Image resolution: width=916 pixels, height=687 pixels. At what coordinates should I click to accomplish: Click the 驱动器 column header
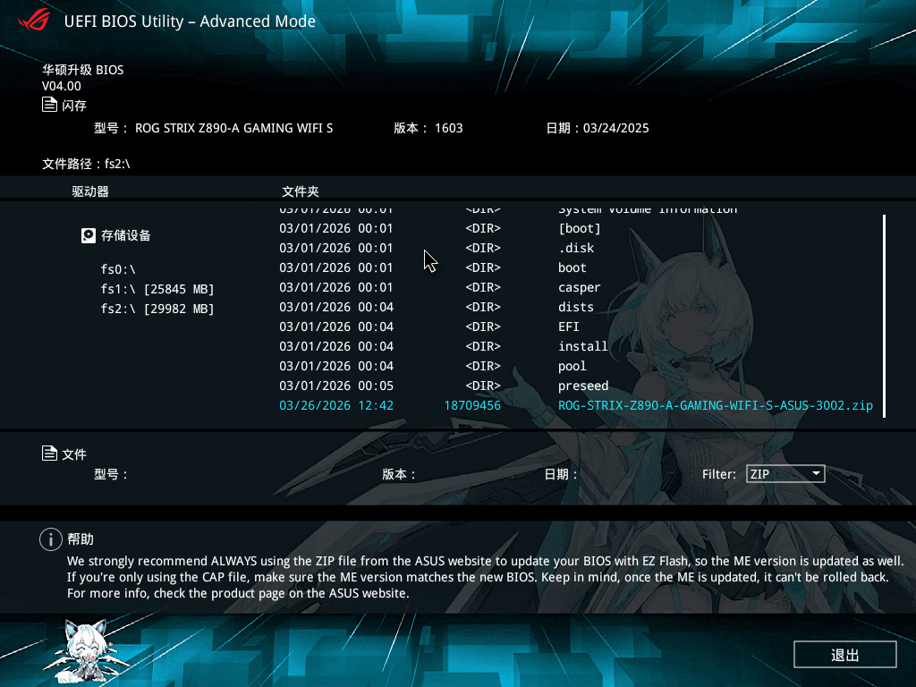[x=90, y=191]
